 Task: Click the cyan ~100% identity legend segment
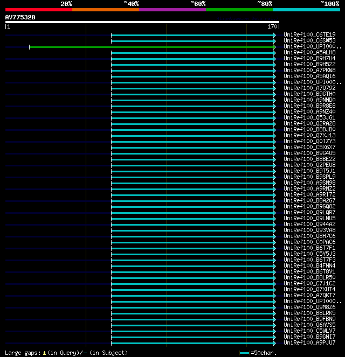coord(306,10)
